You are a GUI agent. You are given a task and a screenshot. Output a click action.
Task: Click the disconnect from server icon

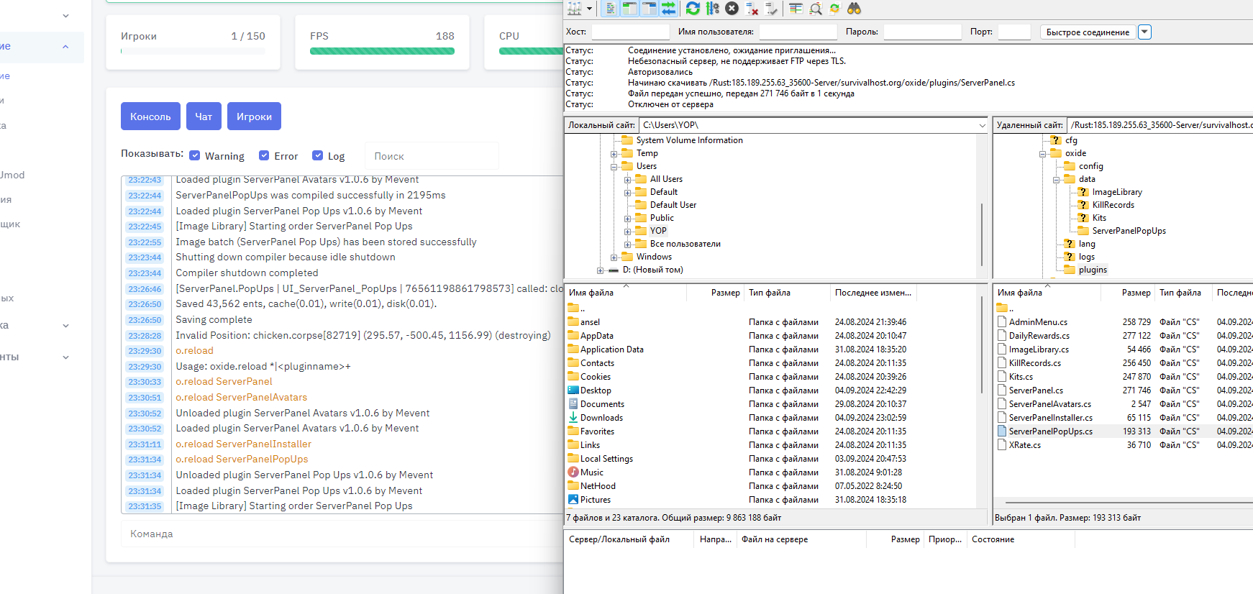coord(752,9)
